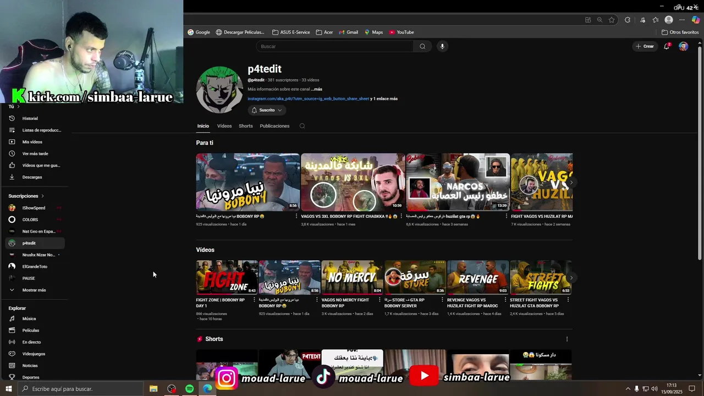Switch to the Vídeos tab
Screen dimensions: 704x396
coord(224,126)
